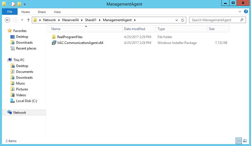
Task: Expand the arrow after Network in address bar
Action: (59, 20)
